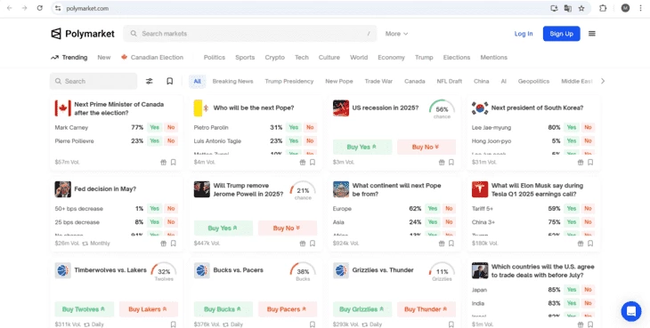Buy No on Trump removing Jerome Powell

pos(288,228)
